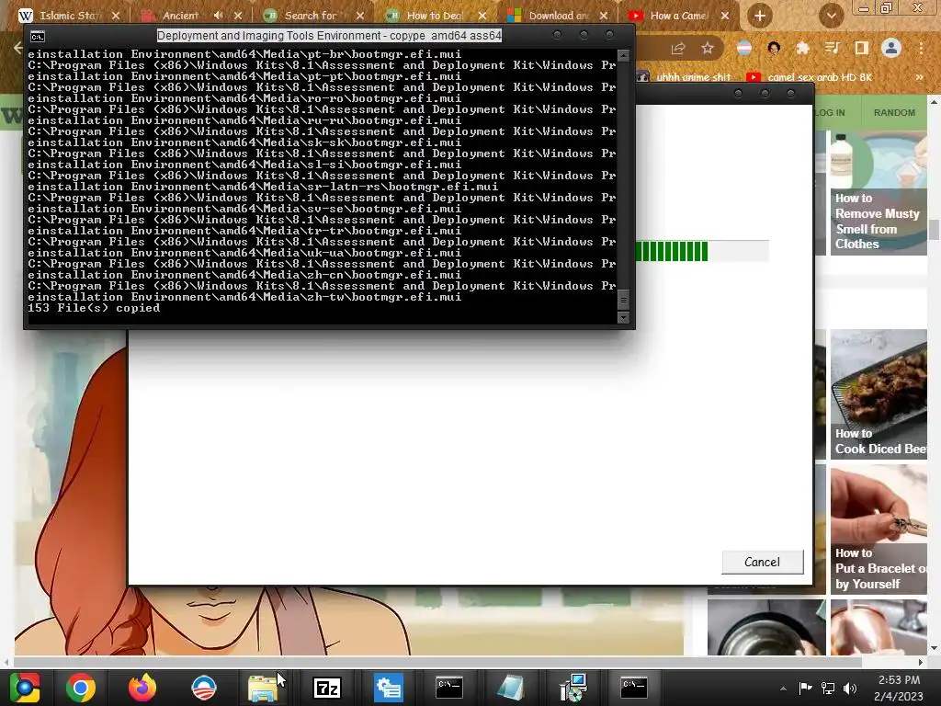Open How to Put a Bracelet on article
941x706 pixels.
(x=879, y=529)
